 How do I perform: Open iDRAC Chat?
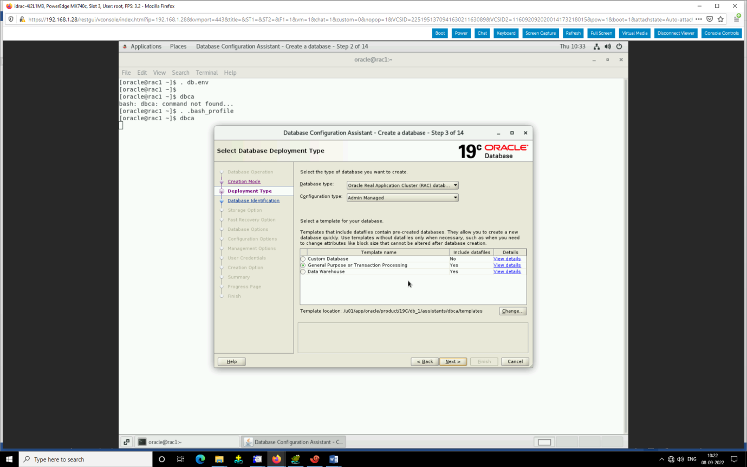pyautogui.click(x=482, y=33)
